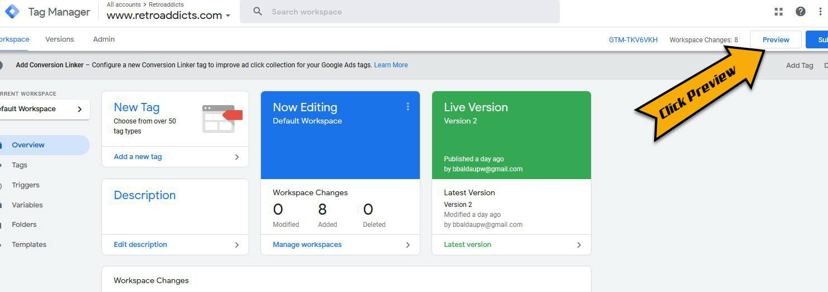Viewport: 828px width, 292px height.
Task: Click the GTM-TKV6VKH container ID
Action: point(633,40)
